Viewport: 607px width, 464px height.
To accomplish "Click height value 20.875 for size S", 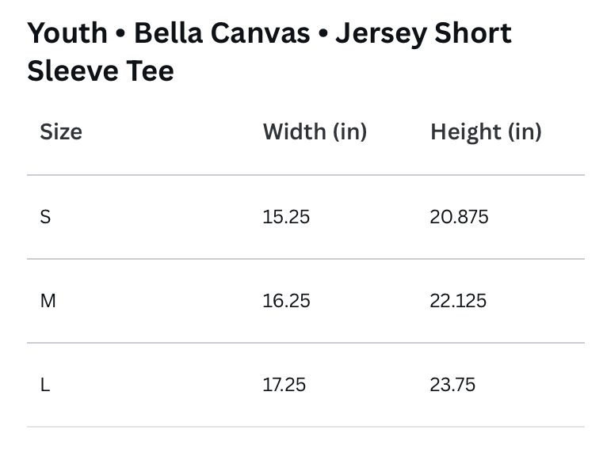I will tap(459, 216).
